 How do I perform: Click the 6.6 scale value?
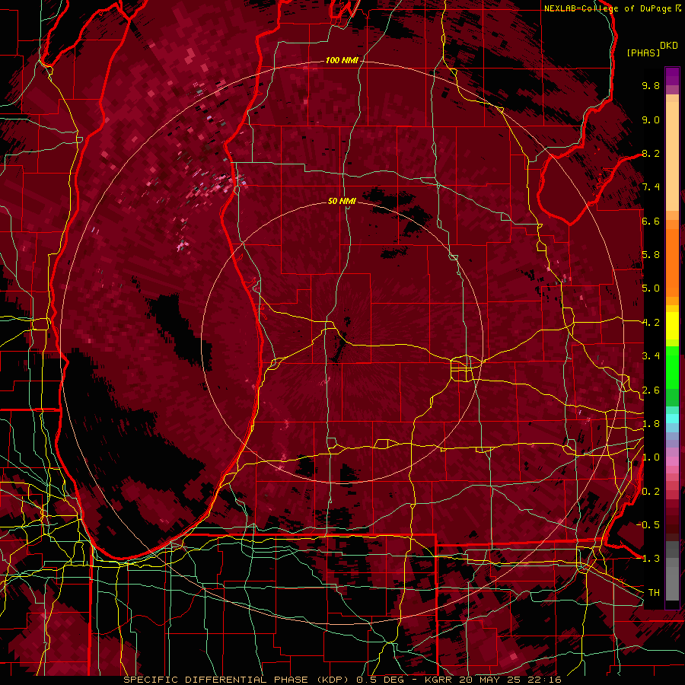coord(651,221)
